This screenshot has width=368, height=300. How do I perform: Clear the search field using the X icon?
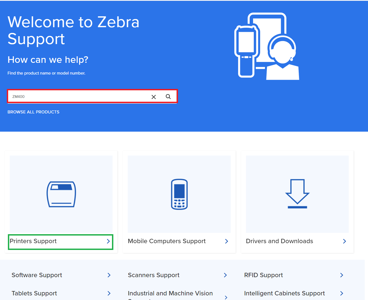[x=154, y=97]
